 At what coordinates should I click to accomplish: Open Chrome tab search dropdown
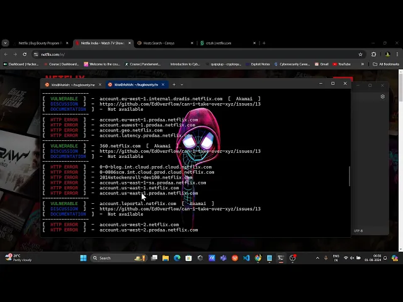click(5, 43)
